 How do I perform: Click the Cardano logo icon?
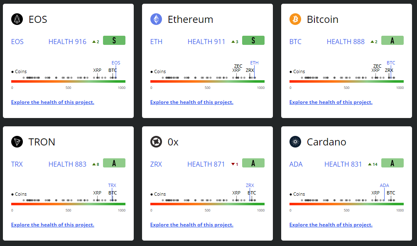click(295, 142)
